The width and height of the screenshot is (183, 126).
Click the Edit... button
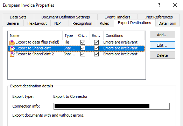pos(162,45)
